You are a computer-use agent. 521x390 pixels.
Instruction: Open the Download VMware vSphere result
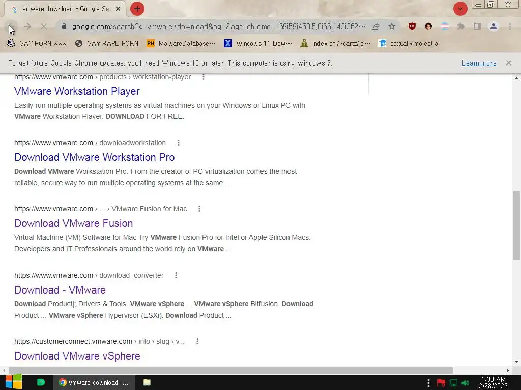point(77,356)
